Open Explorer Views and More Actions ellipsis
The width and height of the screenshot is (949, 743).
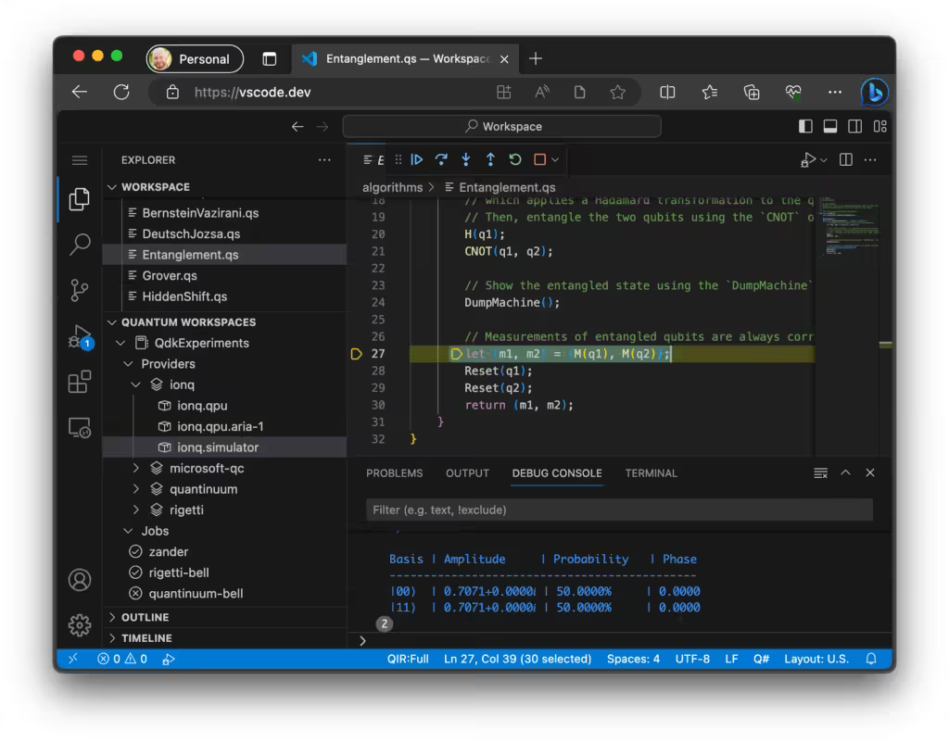point(324,160)
